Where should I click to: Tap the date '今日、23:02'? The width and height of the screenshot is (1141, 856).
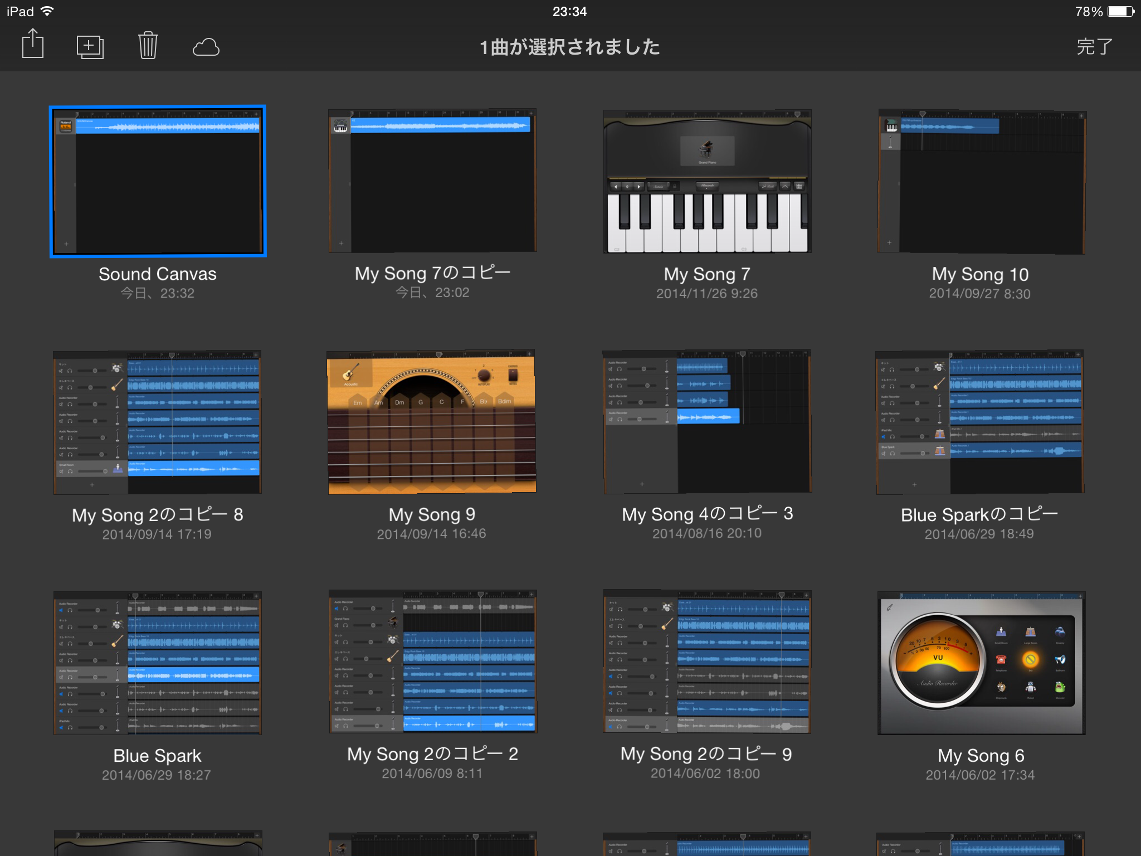click(x=432, y=293)
